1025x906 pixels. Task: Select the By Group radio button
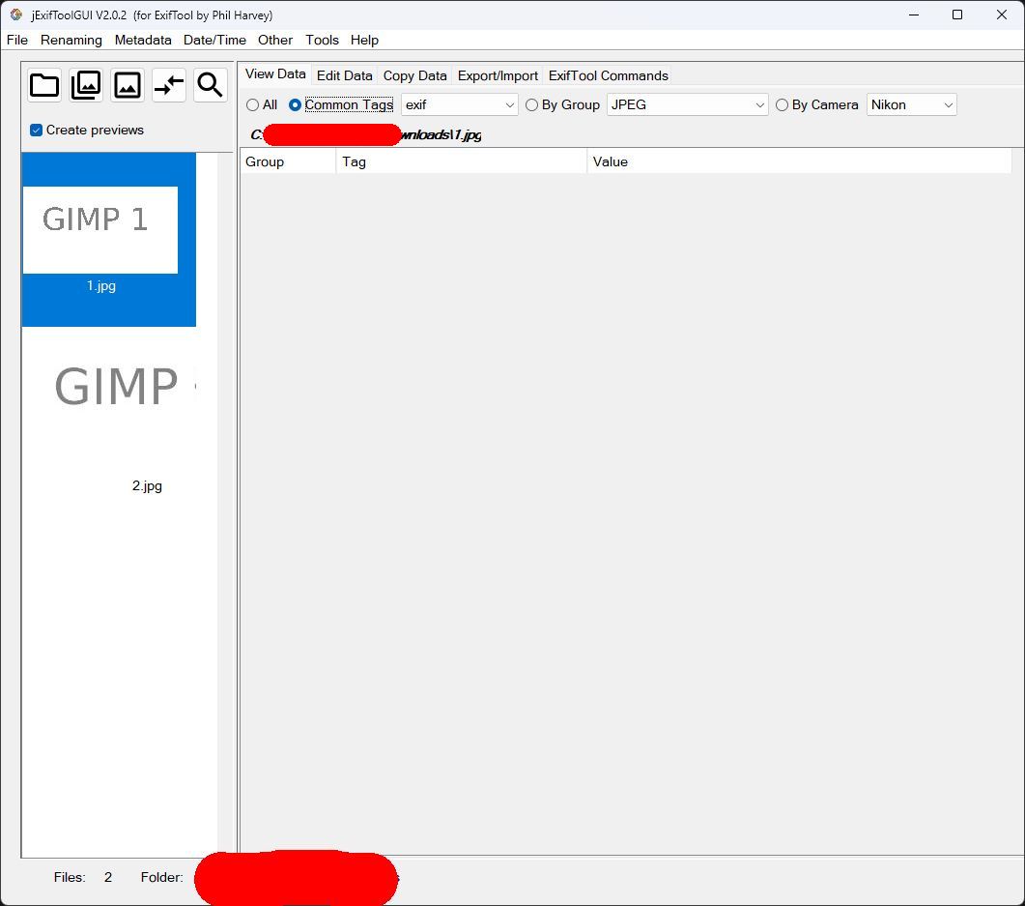531,104
